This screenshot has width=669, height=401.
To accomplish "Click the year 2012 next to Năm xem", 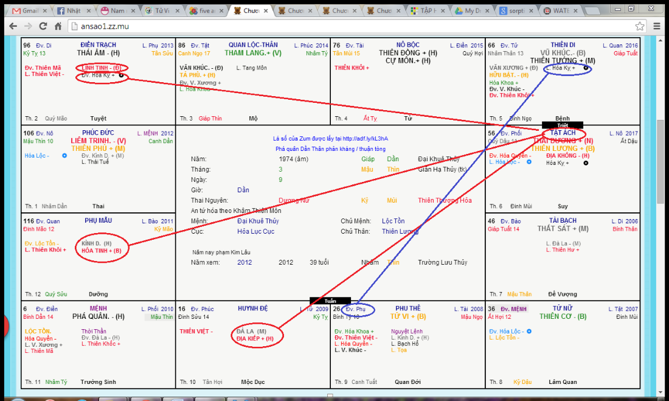I will click(x=244, y=263).
